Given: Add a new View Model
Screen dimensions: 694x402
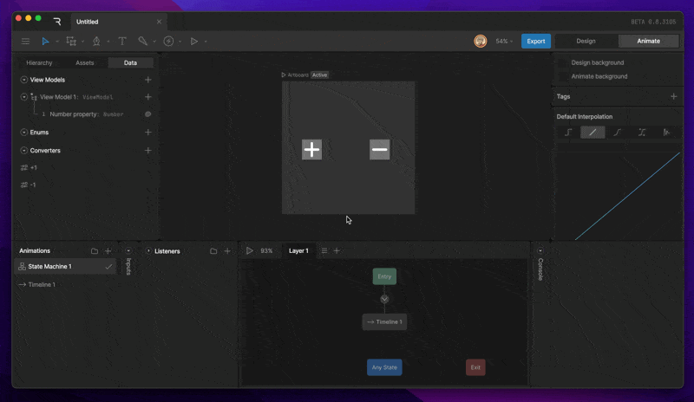Looking at the screenshot, I should (x=147, y=80).
